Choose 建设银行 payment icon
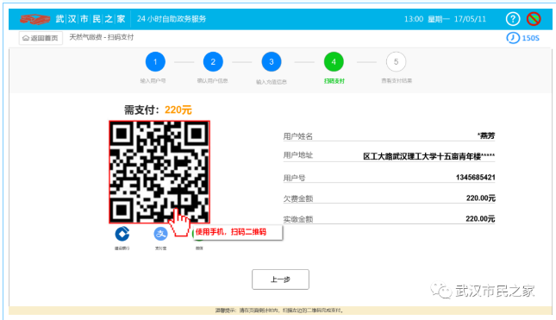 click(122, 234)
